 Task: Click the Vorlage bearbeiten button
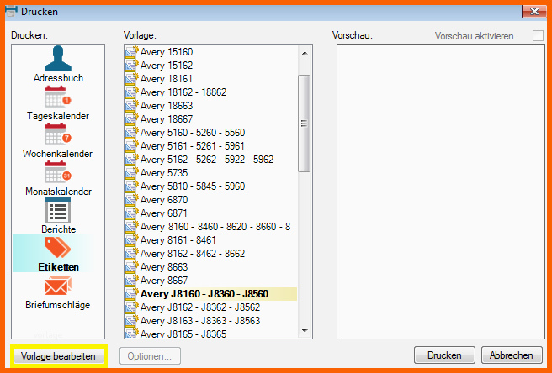pyautogui.click(x=58, y=356)
